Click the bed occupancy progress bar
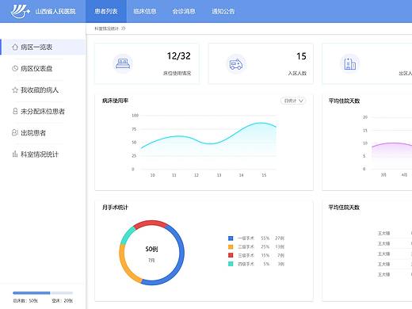Screen dimensions: 412x309 pos(43,293)
